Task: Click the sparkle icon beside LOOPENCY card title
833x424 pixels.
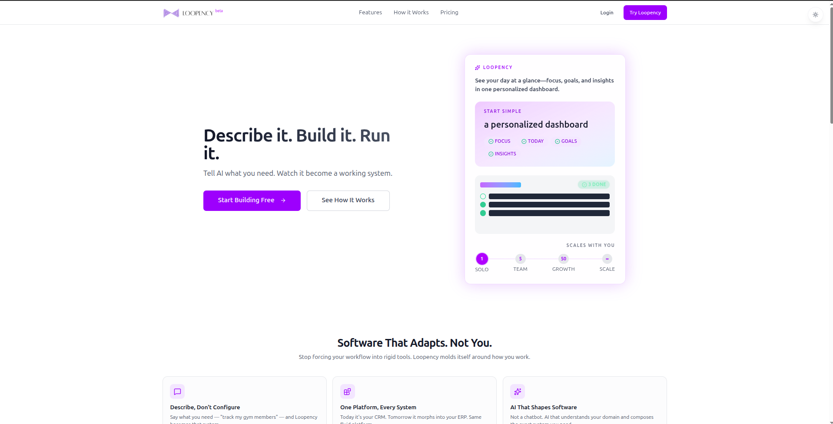Action: (x=478, y=68)
